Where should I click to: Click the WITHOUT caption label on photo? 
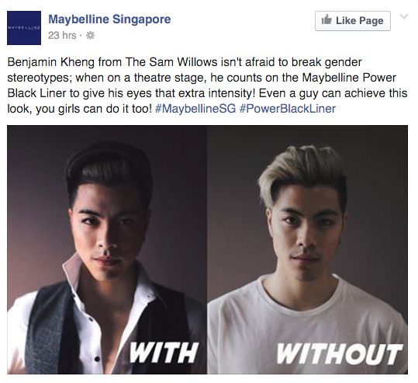tap(340, 353)
